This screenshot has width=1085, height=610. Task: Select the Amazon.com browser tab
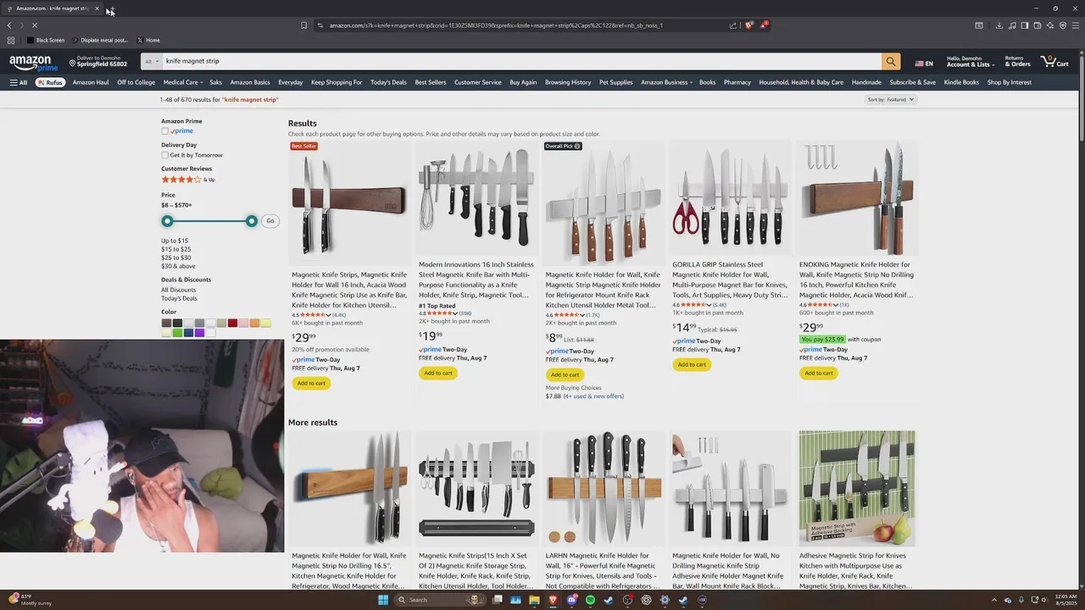click(x=53, y=8)
